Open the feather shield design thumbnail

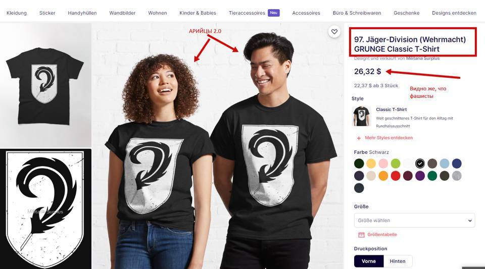45,209
